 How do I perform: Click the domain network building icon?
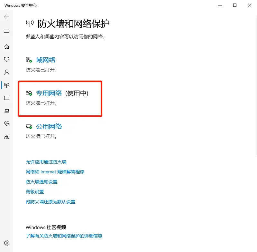click(29, 60)
